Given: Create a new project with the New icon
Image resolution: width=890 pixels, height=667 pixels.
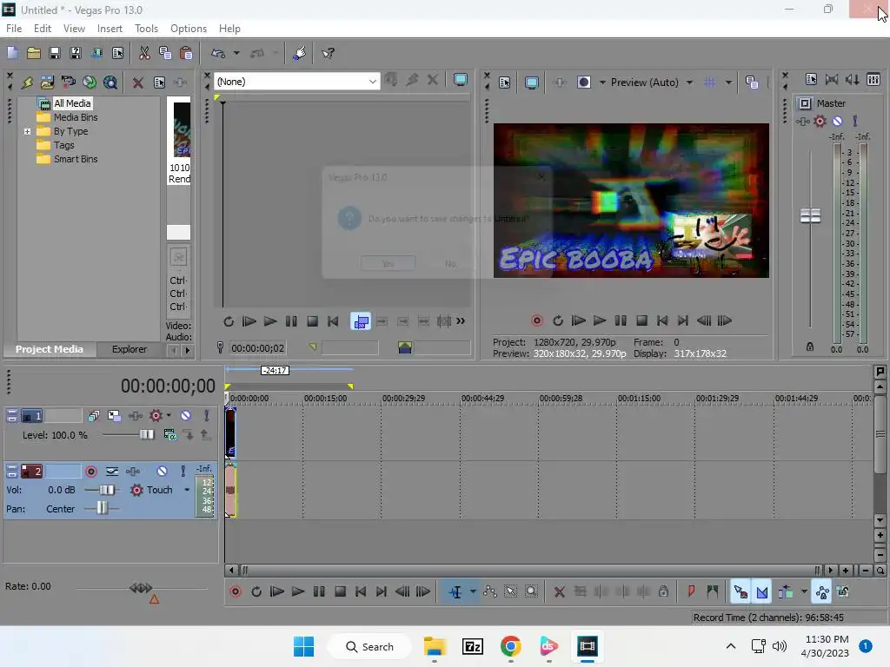Looking at the screenshot, I should tap(12, 53).
